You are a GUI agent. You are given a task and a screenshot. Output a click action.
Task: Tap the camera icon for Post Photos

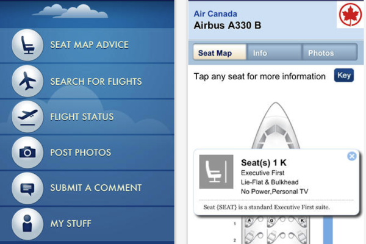pos(27,152)
